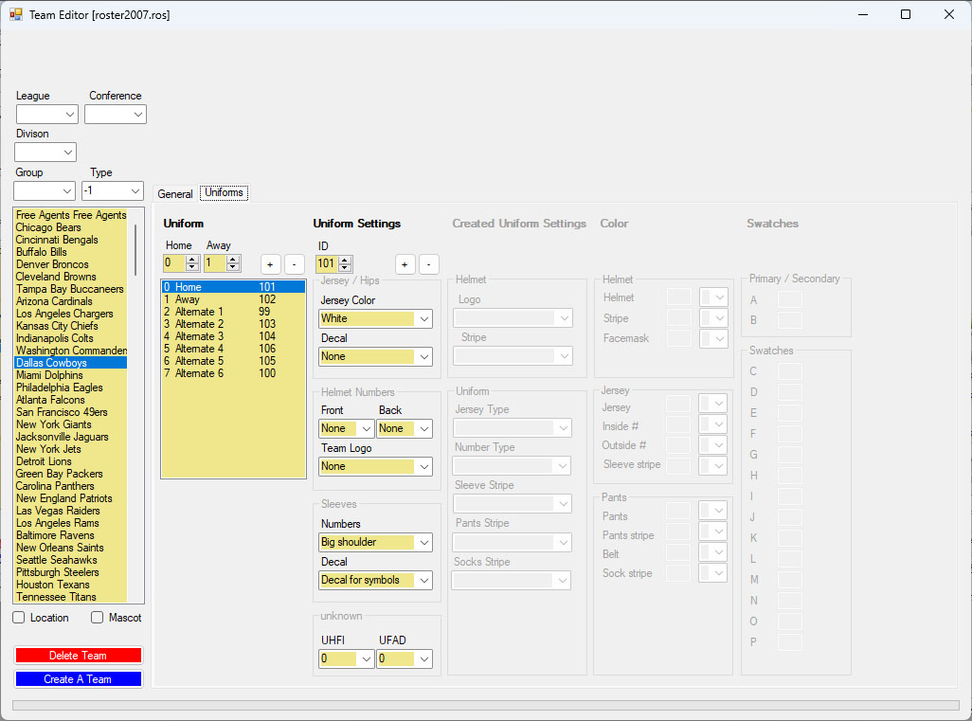Click the Create A Team button
The height and width of the screenshot is (721, 972).
[78, 679]
